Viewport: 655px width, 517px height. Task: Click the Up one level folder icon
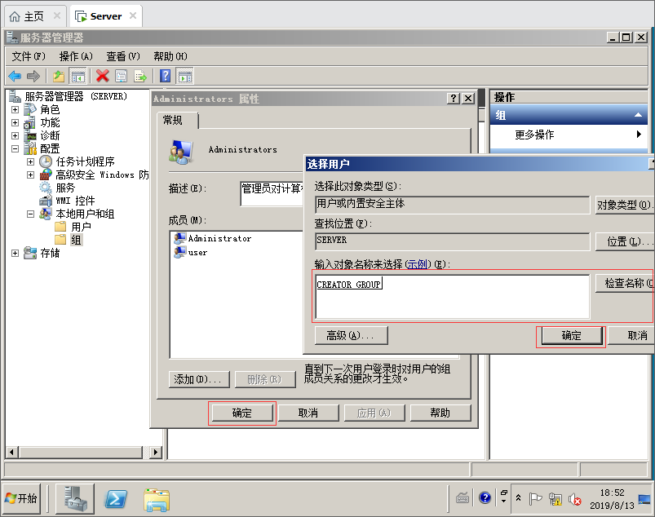pos(59,77)
